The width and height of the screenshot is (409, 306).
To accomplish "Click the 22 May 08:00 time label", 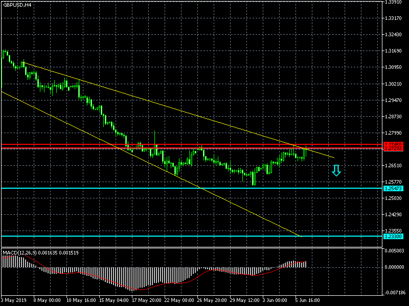I will [178, 300].
